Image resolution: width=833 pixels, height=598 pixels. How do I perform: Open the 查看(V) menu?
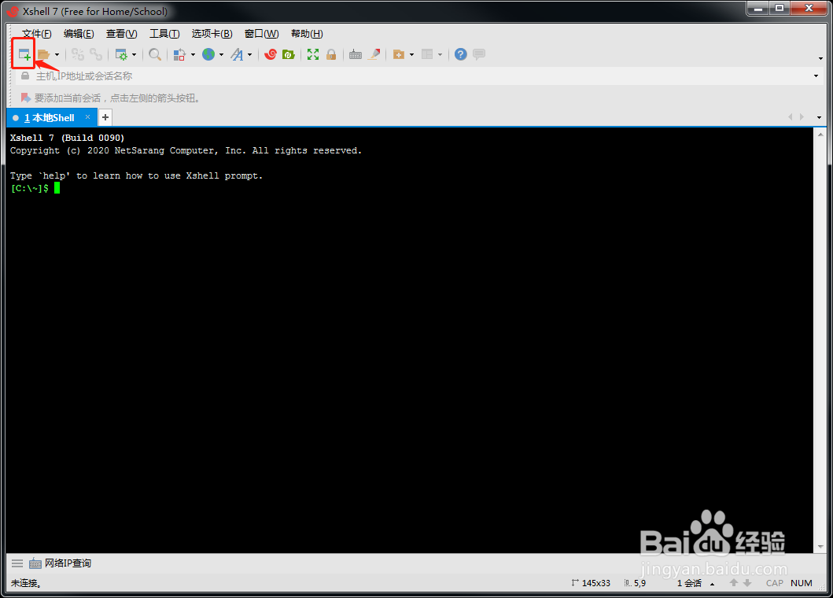(x=122, y=34)
